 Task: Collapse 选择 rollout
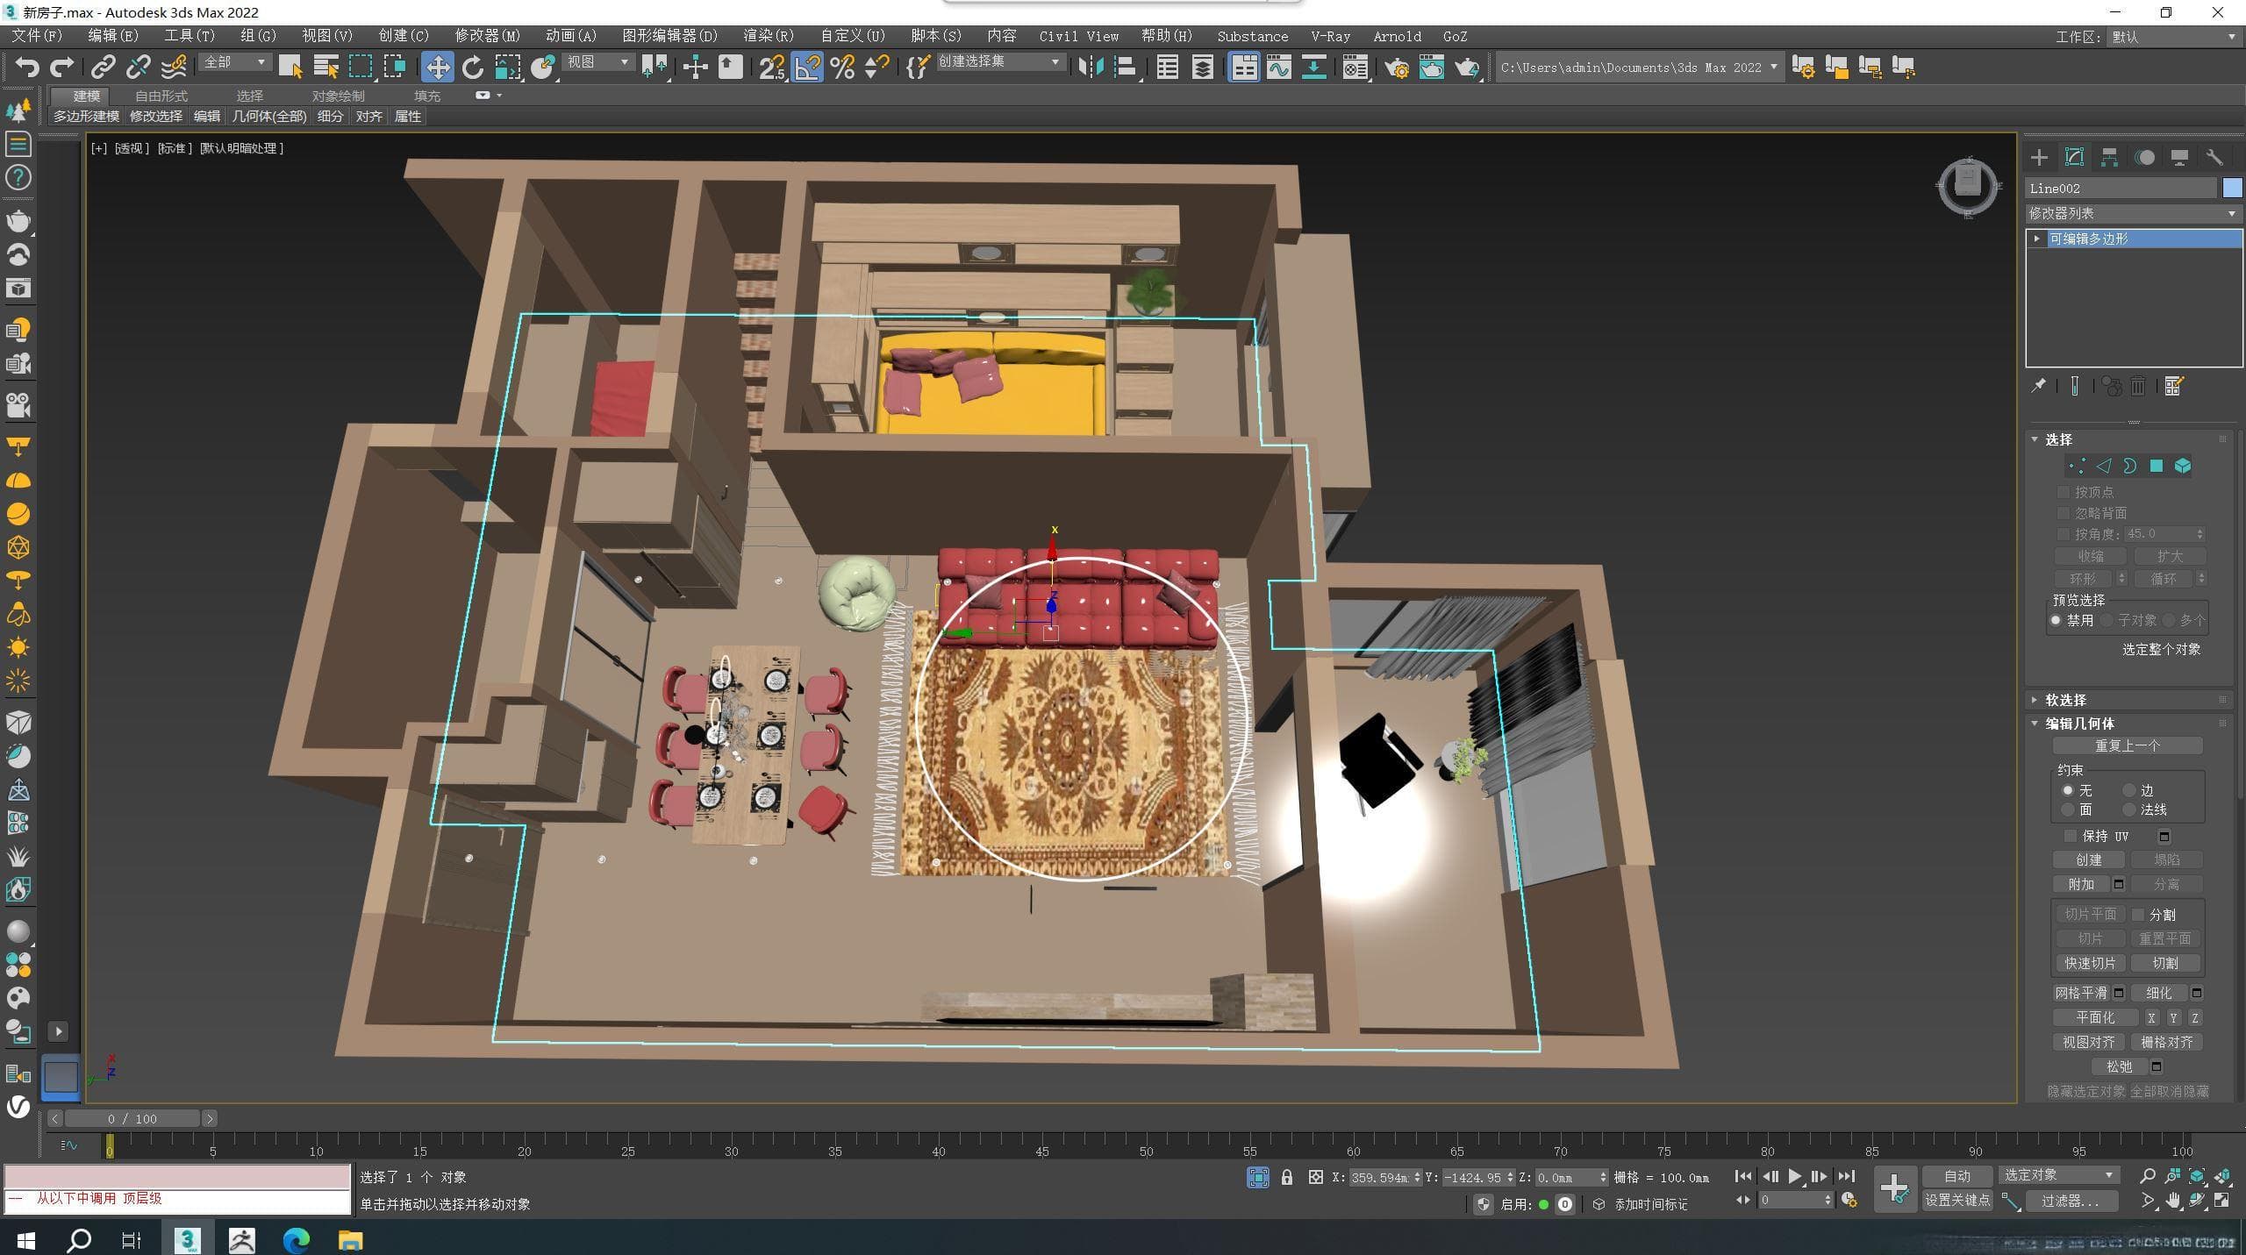[x=2035, y=439]
